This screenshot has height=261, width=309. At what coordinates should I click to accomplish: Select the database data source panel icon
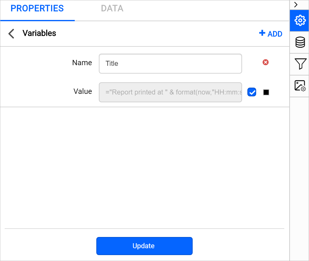(299, 42)
